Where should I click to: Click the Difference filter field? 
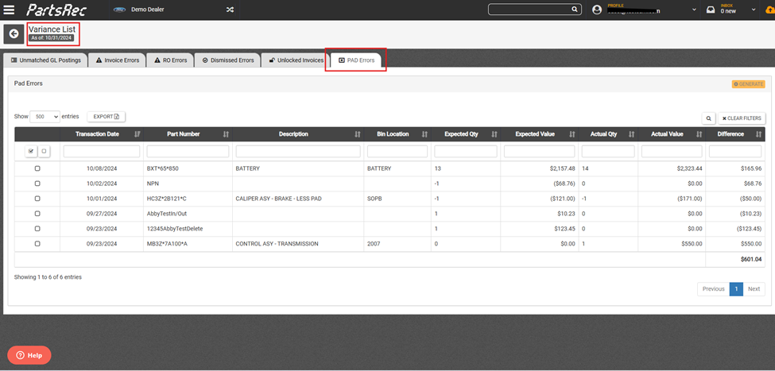735,151
